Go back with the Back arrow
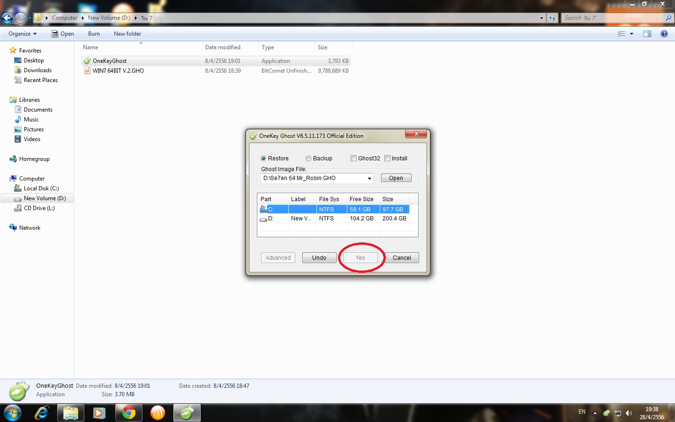The width and height of the screenshot is (675, 422). click(x=7, y=18)
